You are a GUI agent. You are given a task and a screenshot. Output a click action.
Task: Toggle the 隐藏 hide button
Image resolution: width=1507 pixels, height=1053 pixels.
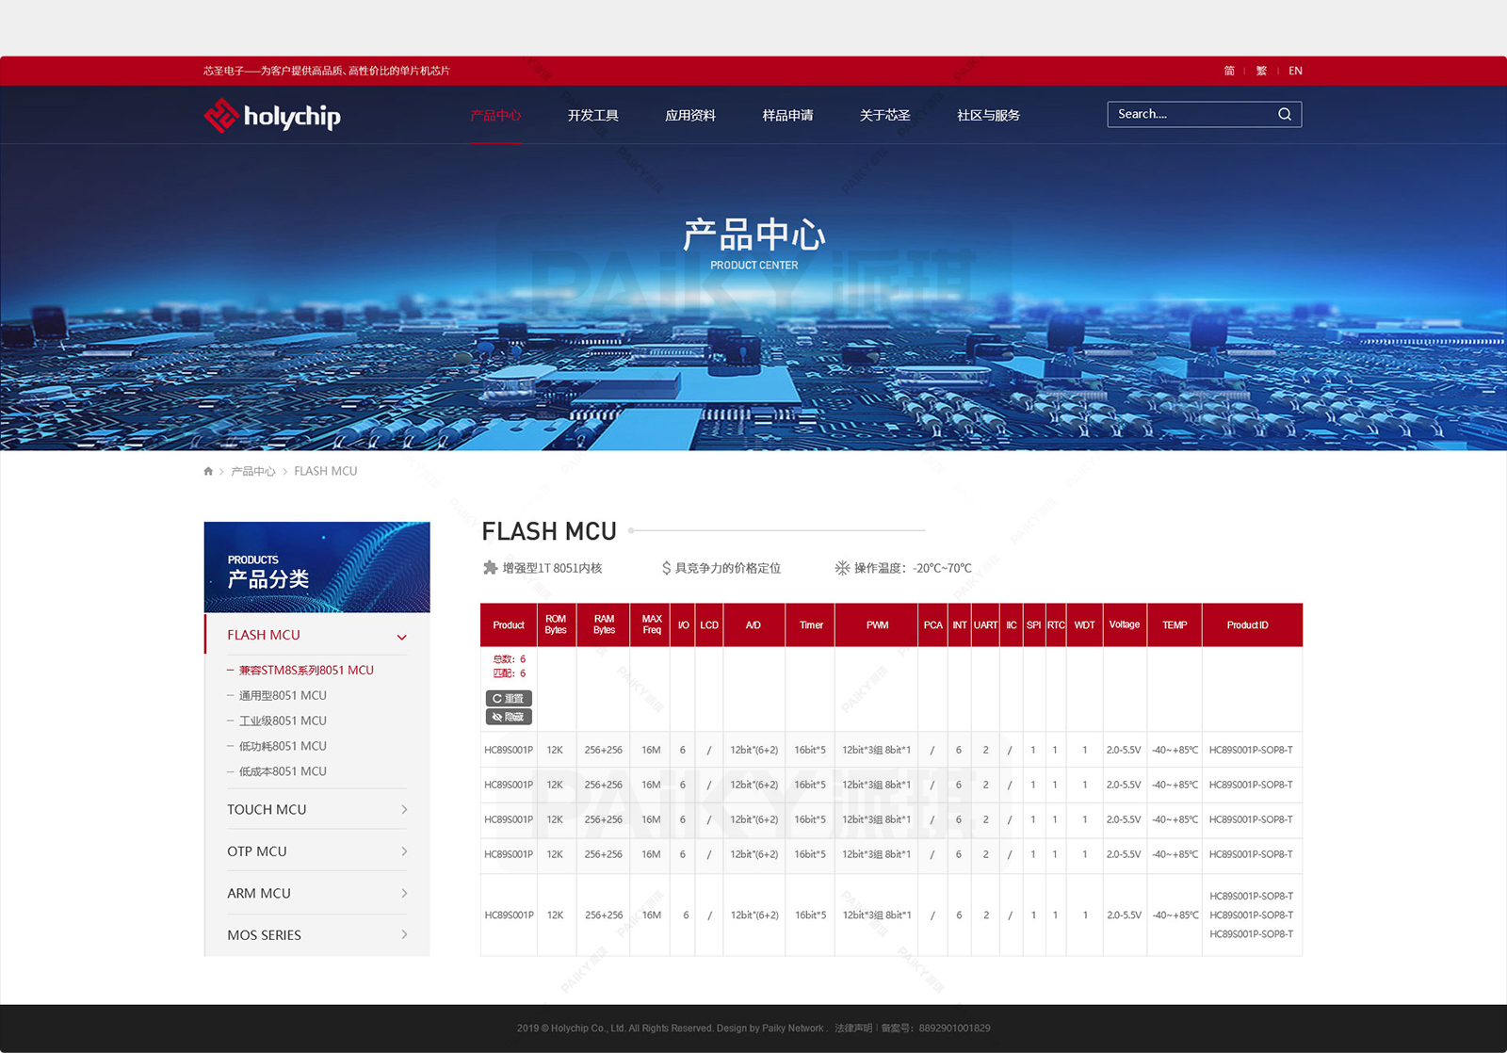coord(509,717)
